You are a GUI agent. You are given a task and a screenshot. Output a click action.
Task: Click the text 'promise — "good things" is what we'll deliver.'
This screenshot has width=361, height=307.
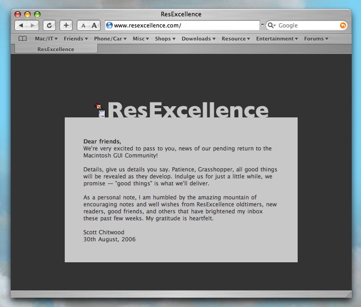[146, 184]
